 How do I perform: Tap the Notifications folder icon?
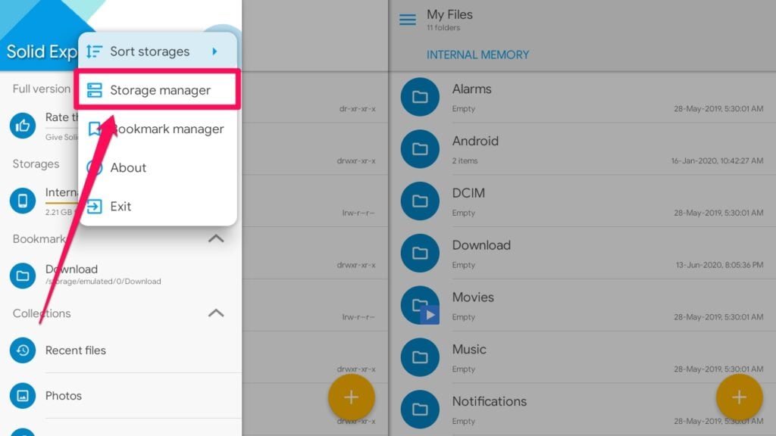420,410
